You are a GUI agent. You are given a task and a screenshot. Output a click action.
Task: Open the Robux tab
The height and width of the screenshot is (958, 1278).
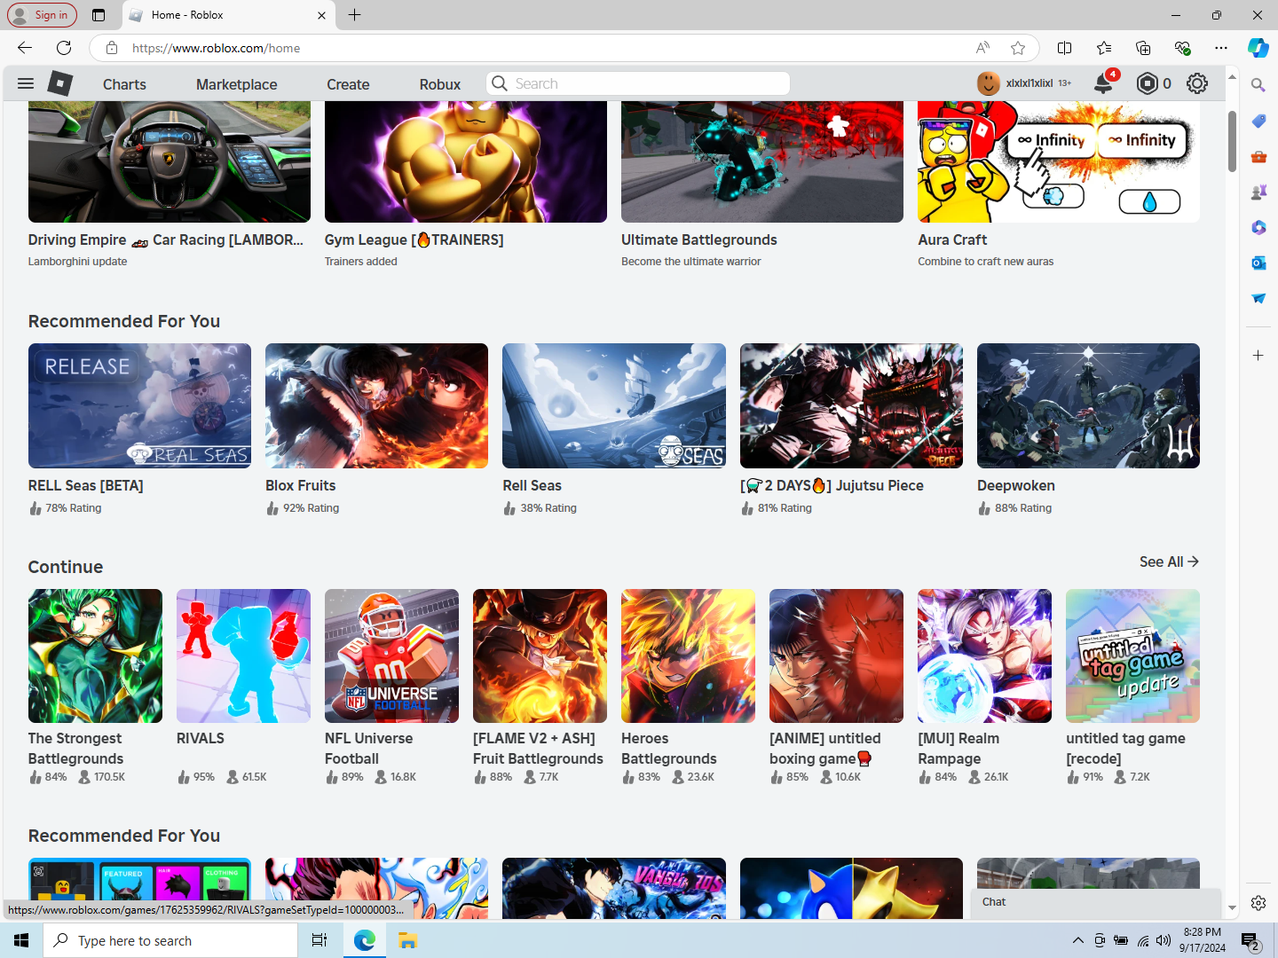click(x=440, y=84)
